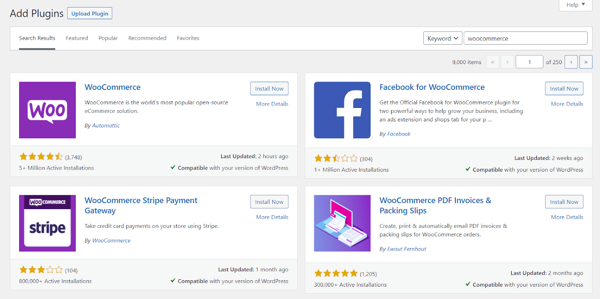Click the Facebook for WooCommerce star rating

coord(336,158)
